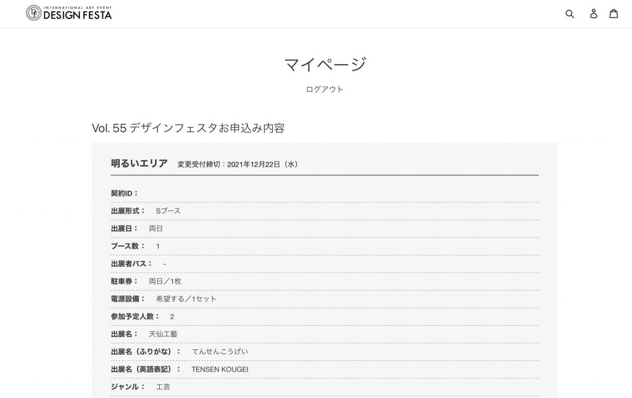Select the Sブース booth type value

point(168,211)
